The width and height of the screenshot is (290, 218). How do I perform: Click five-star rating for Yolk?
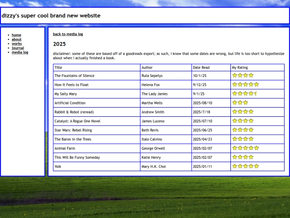pos(245,166)
